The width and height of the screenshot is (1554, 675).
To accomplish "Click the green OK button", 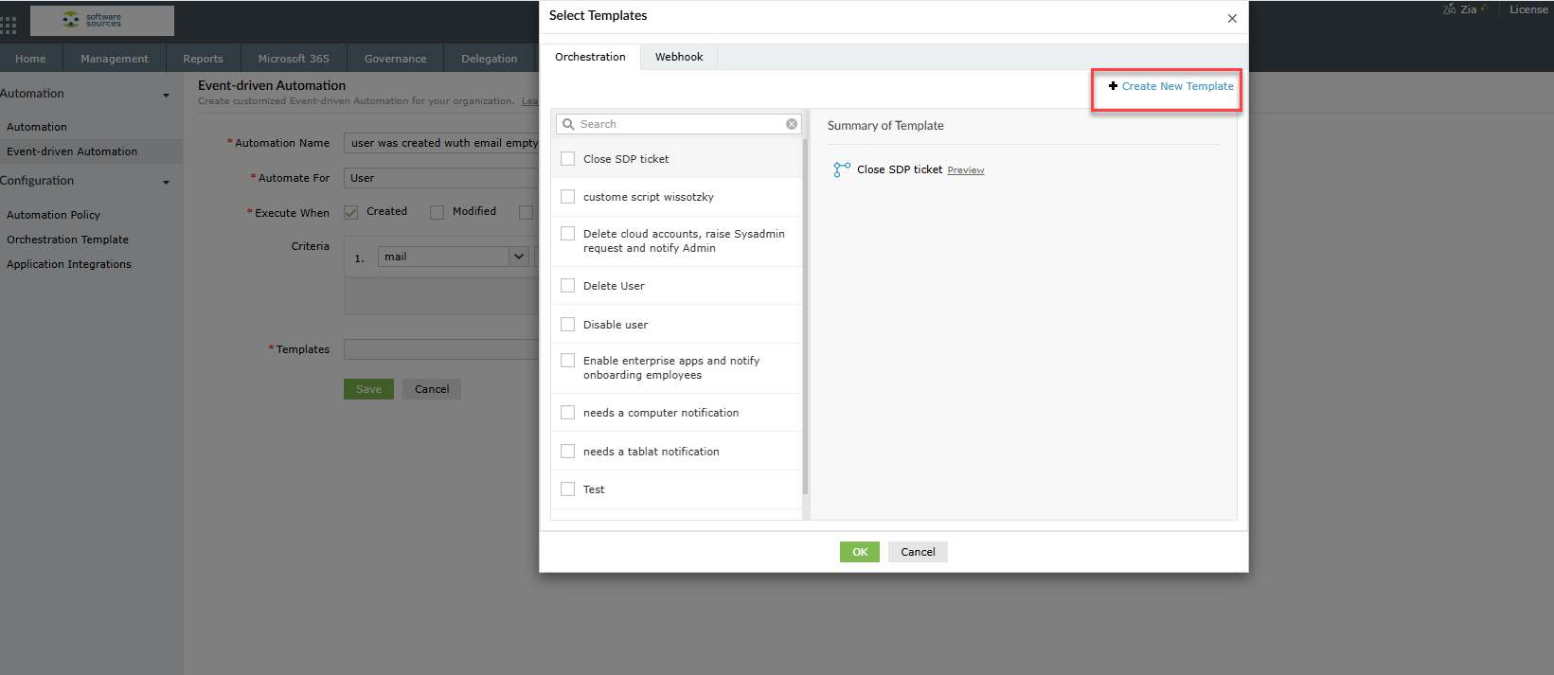I will 859,552.
